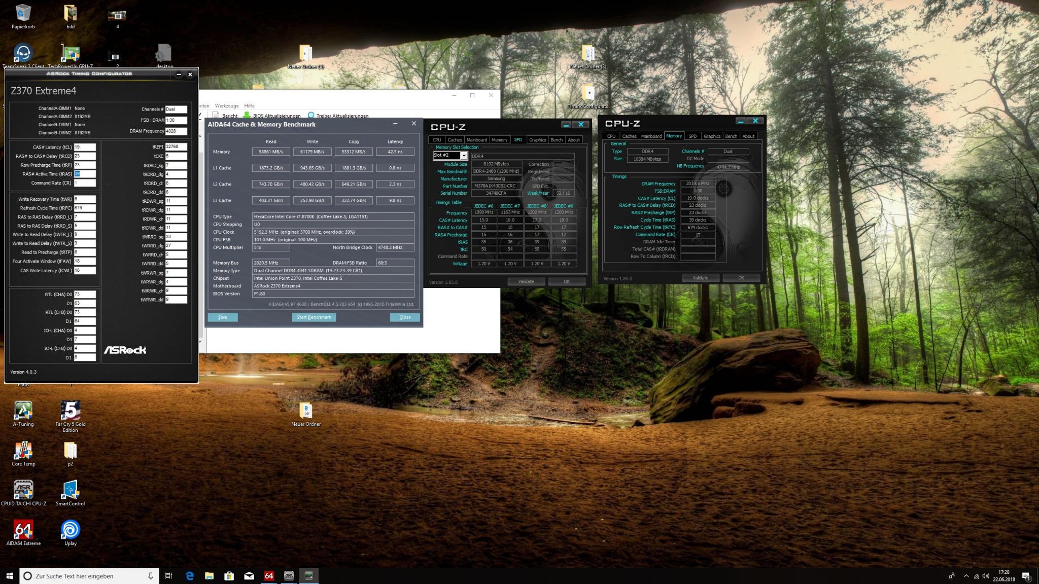Click Validate in the Memory CPU-Z window
The width and height of the screenshot is (1039, 584).
point(701,278)
